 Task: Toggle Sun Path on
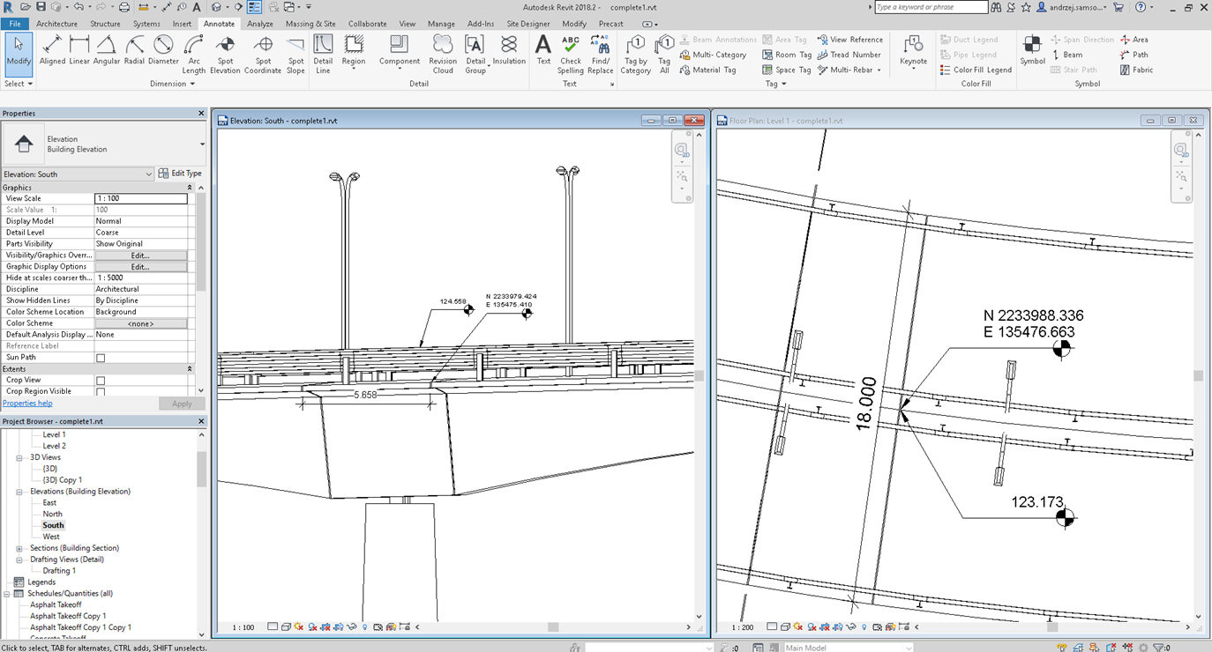point(99,357)
